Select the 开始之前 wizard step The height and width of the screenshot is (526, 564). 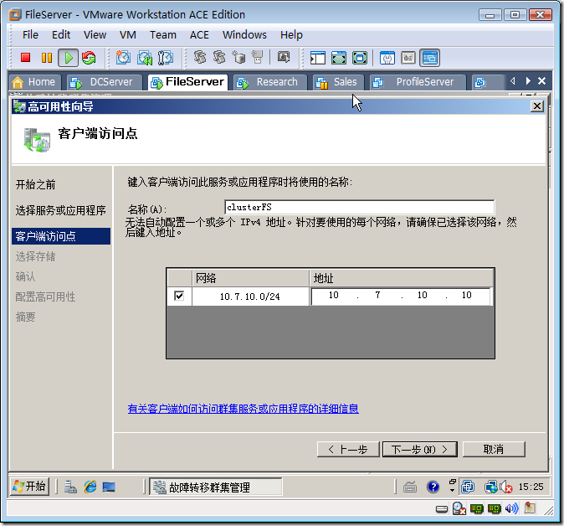tap(35, 185)
